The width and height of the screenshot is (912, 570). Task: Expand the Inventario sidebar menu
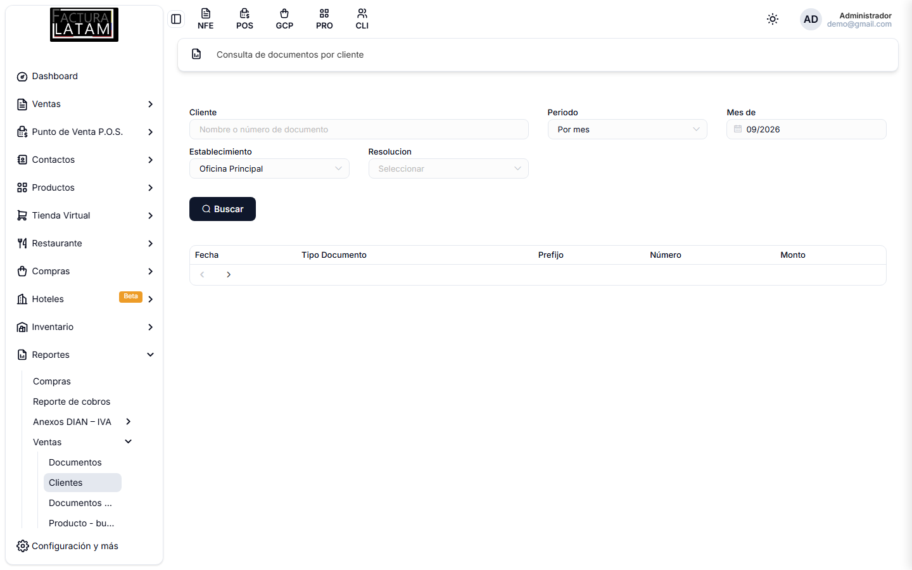[84, 327]
